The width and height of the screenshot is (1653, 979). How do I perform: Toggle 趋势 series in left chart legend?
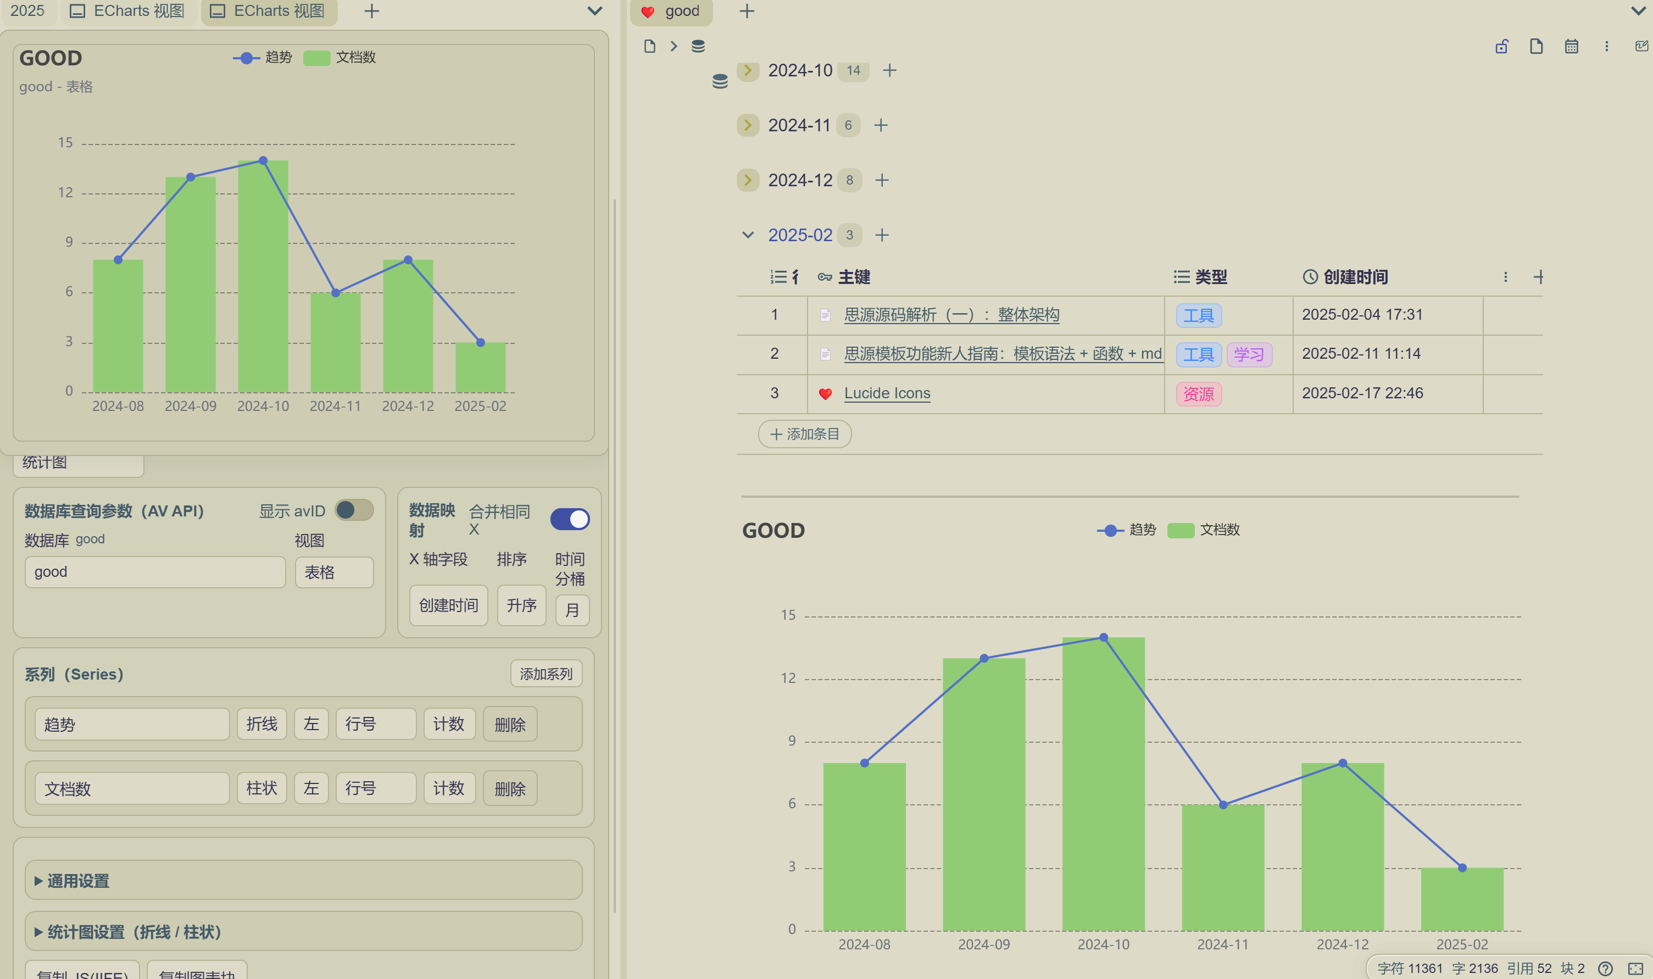(x=263, y=58)
